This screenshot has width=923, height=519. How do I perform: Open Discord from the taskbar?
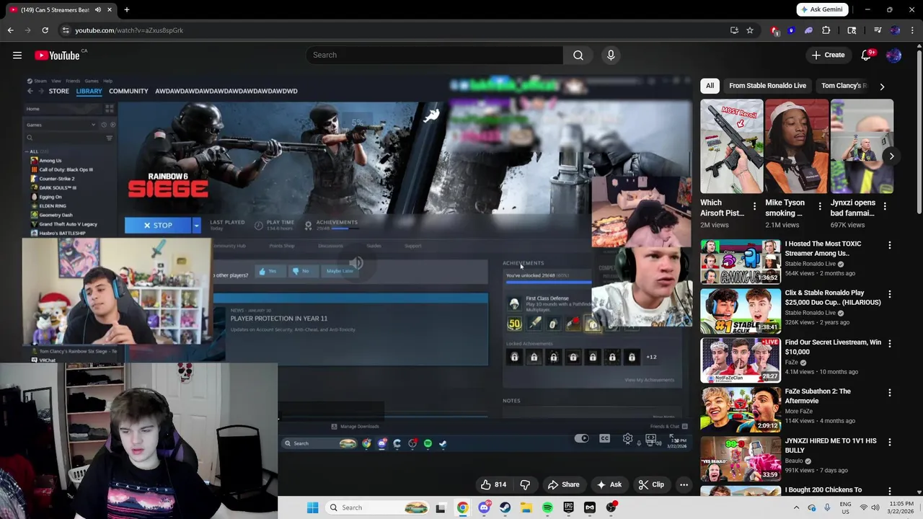(x=484, y=507)
